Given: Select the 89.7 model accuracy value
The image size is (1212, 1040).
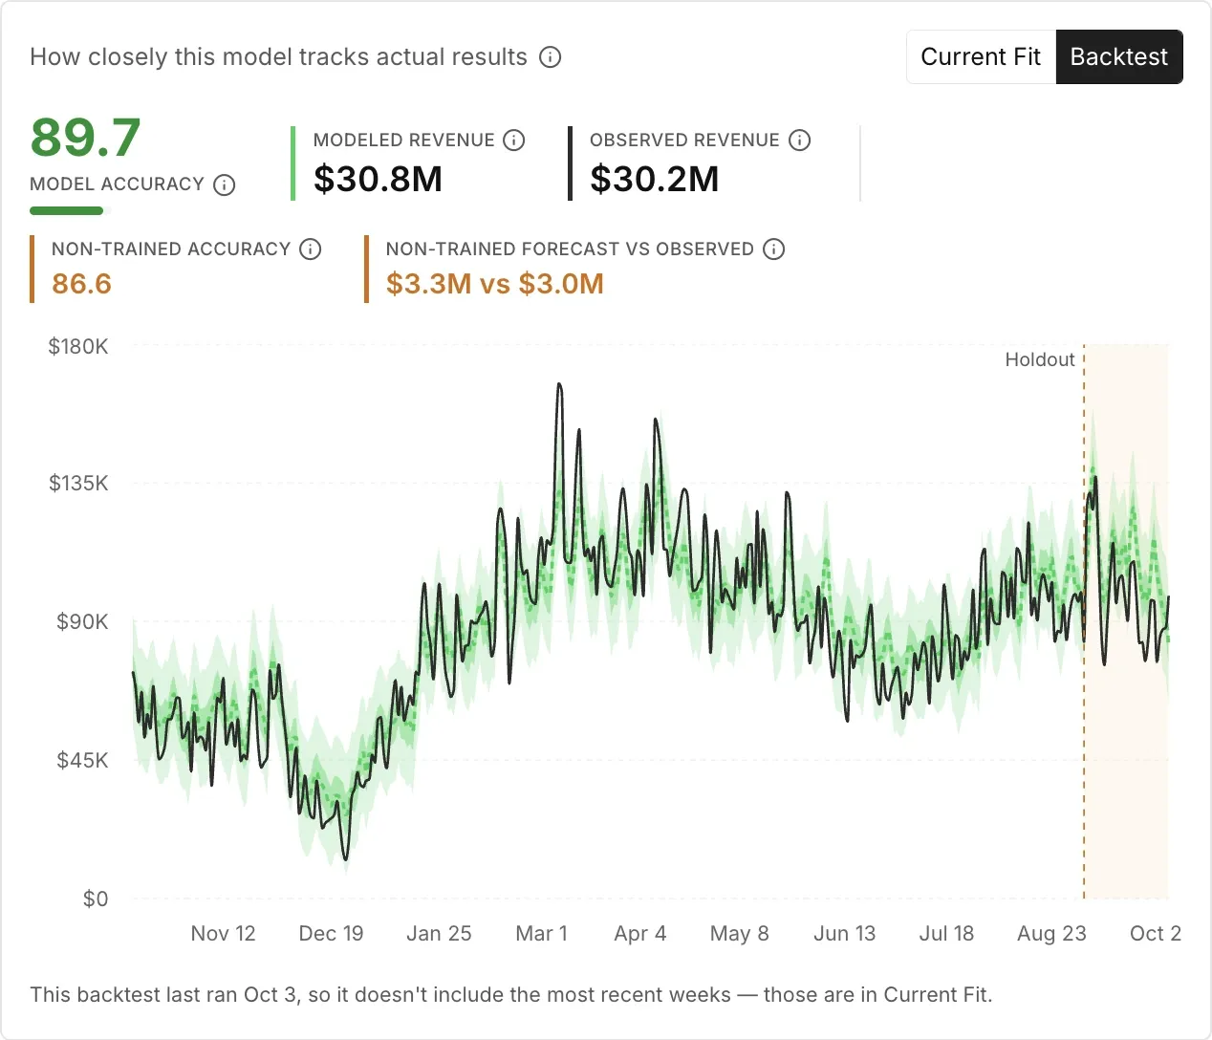Looking at the screenshot, I should 86,138.
